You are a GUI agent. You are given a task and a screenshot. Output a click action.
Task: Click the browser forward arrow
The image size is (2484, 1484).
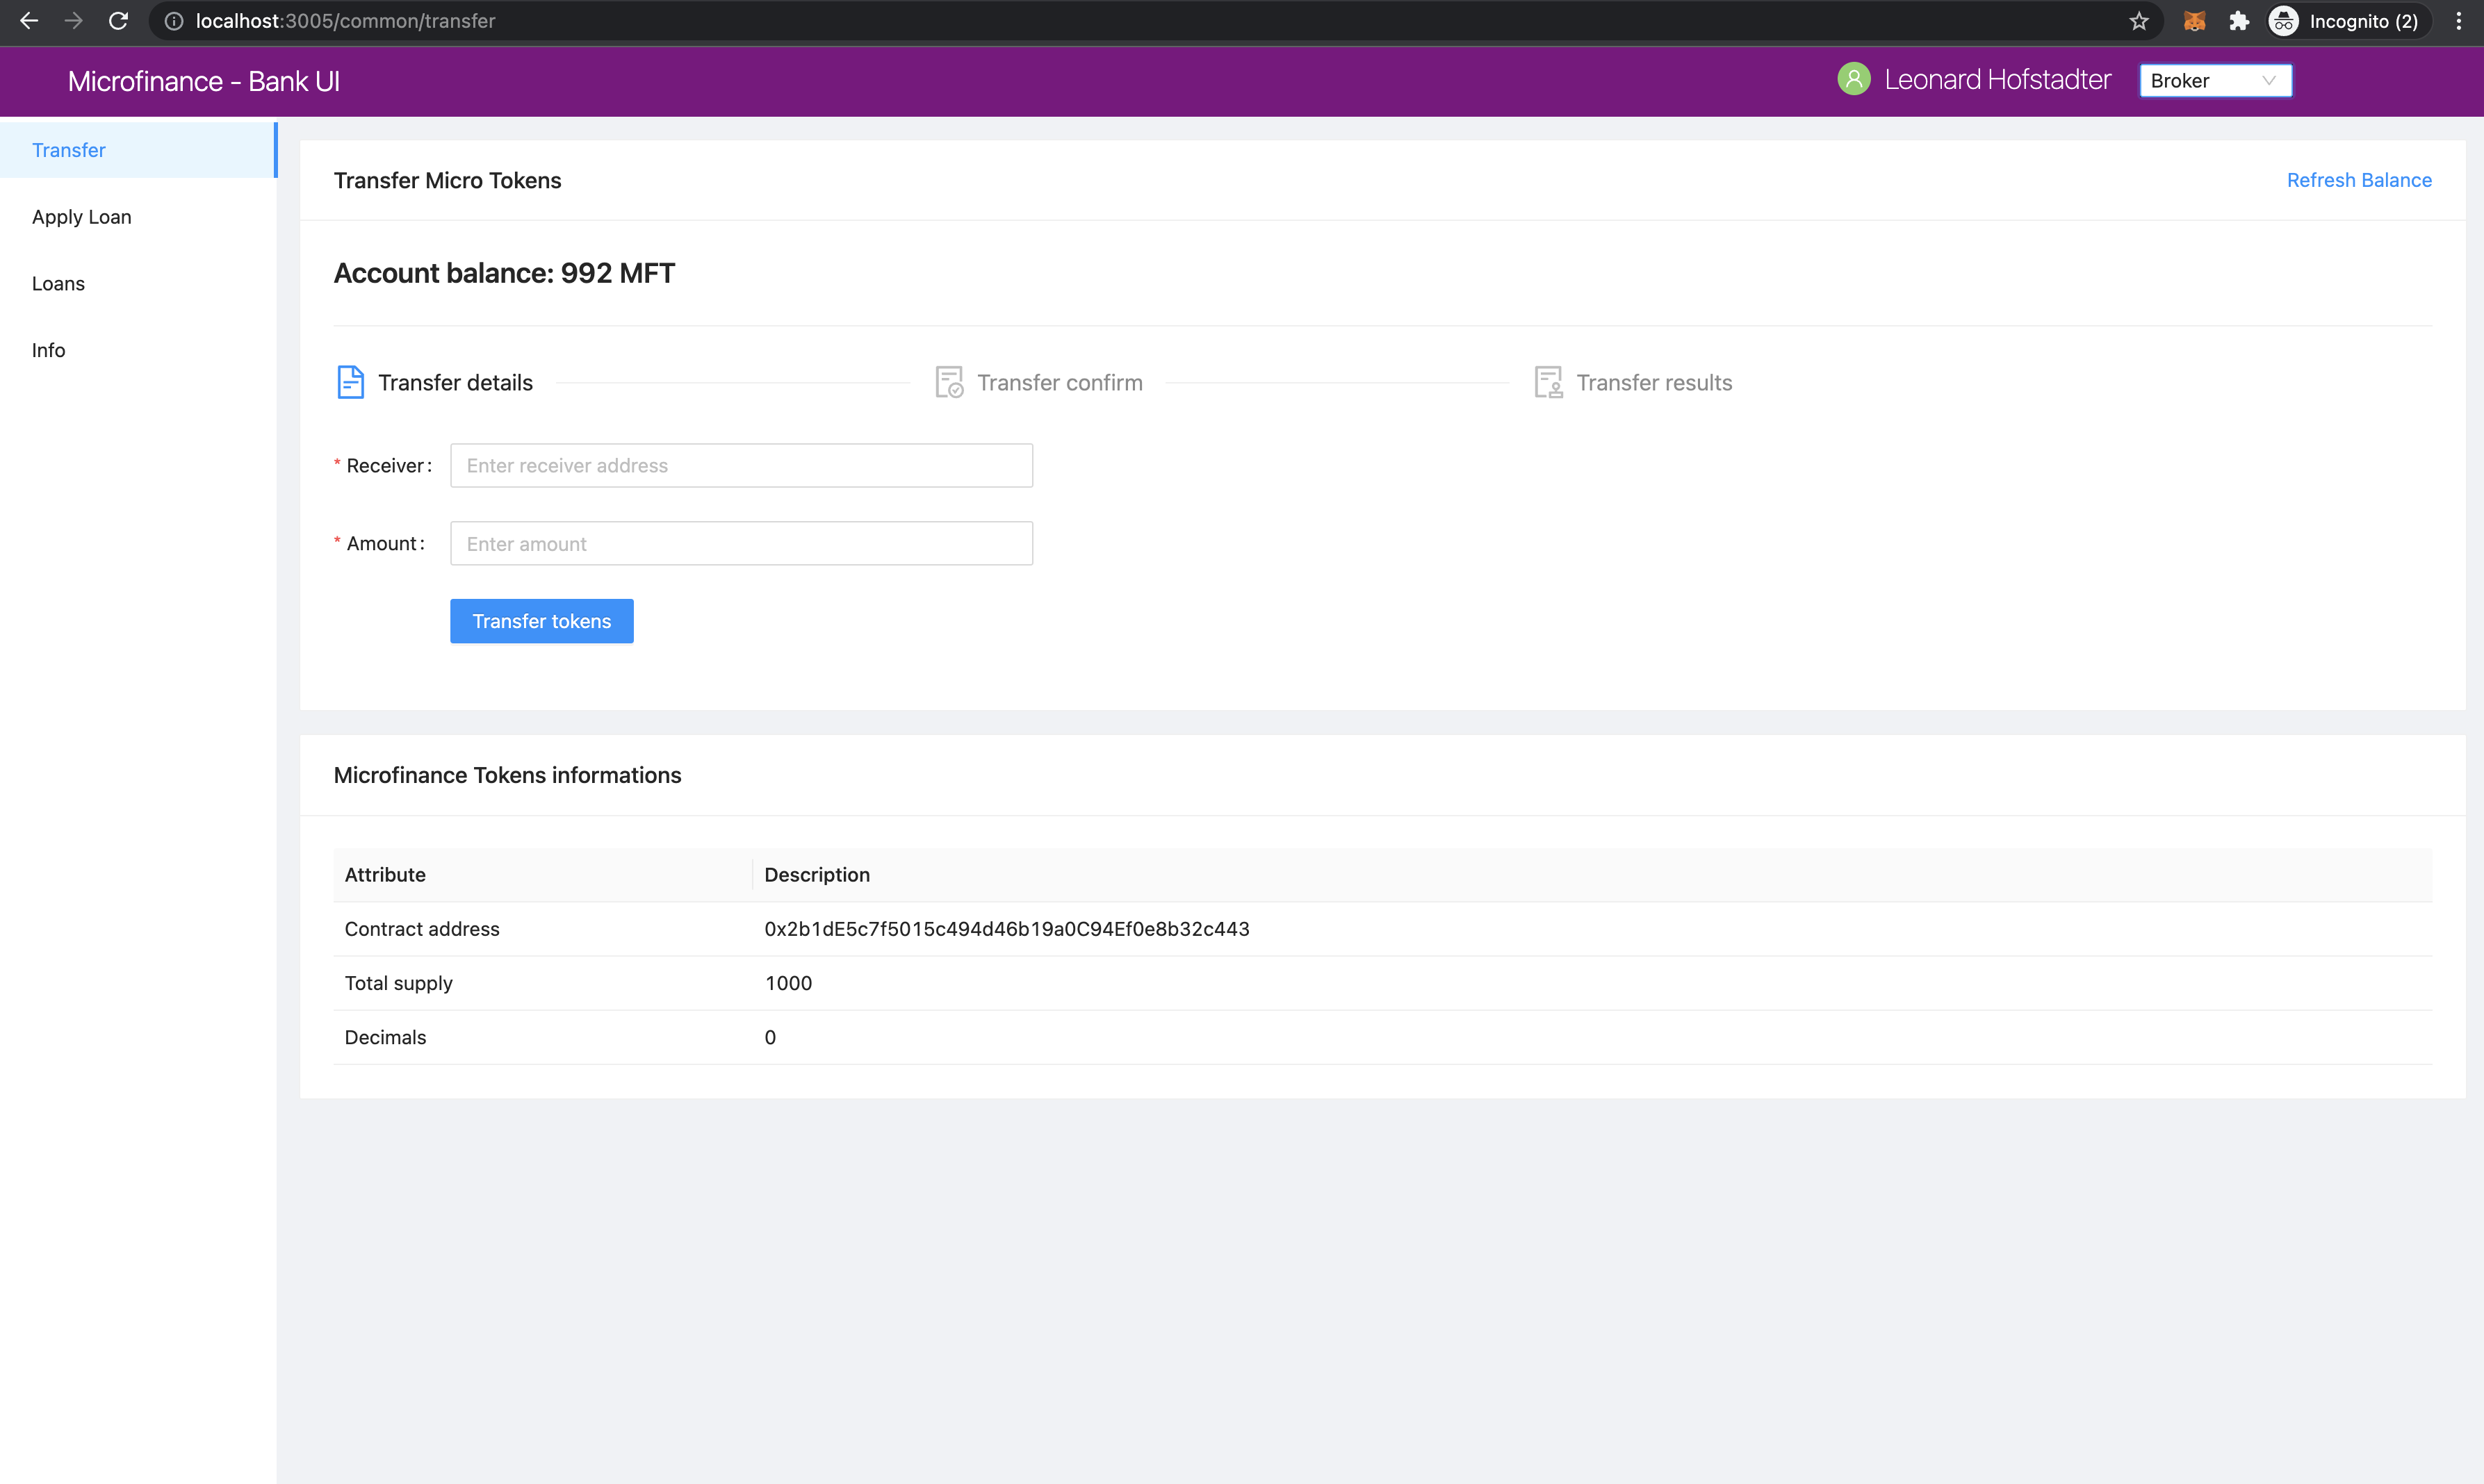(73, 21)
